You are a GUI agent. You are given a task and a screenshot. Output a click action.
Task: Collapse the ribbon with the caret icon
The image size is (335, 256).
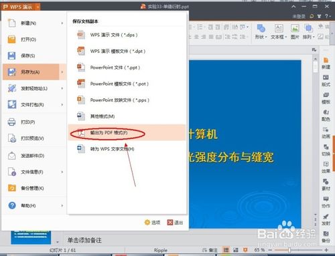(x=293, y=7)
